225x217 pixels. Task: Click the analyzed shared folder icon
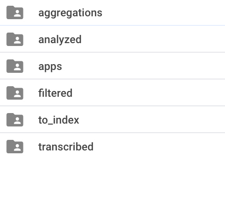pyautogui.click(x=15, y=39)
